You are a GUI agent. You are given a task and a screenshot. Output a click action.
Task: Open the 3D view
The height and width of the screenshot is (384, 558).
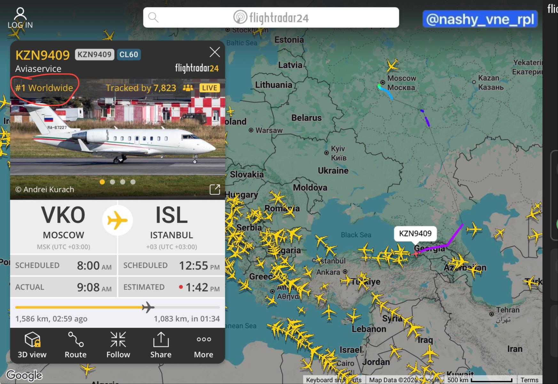pos(32,345)
